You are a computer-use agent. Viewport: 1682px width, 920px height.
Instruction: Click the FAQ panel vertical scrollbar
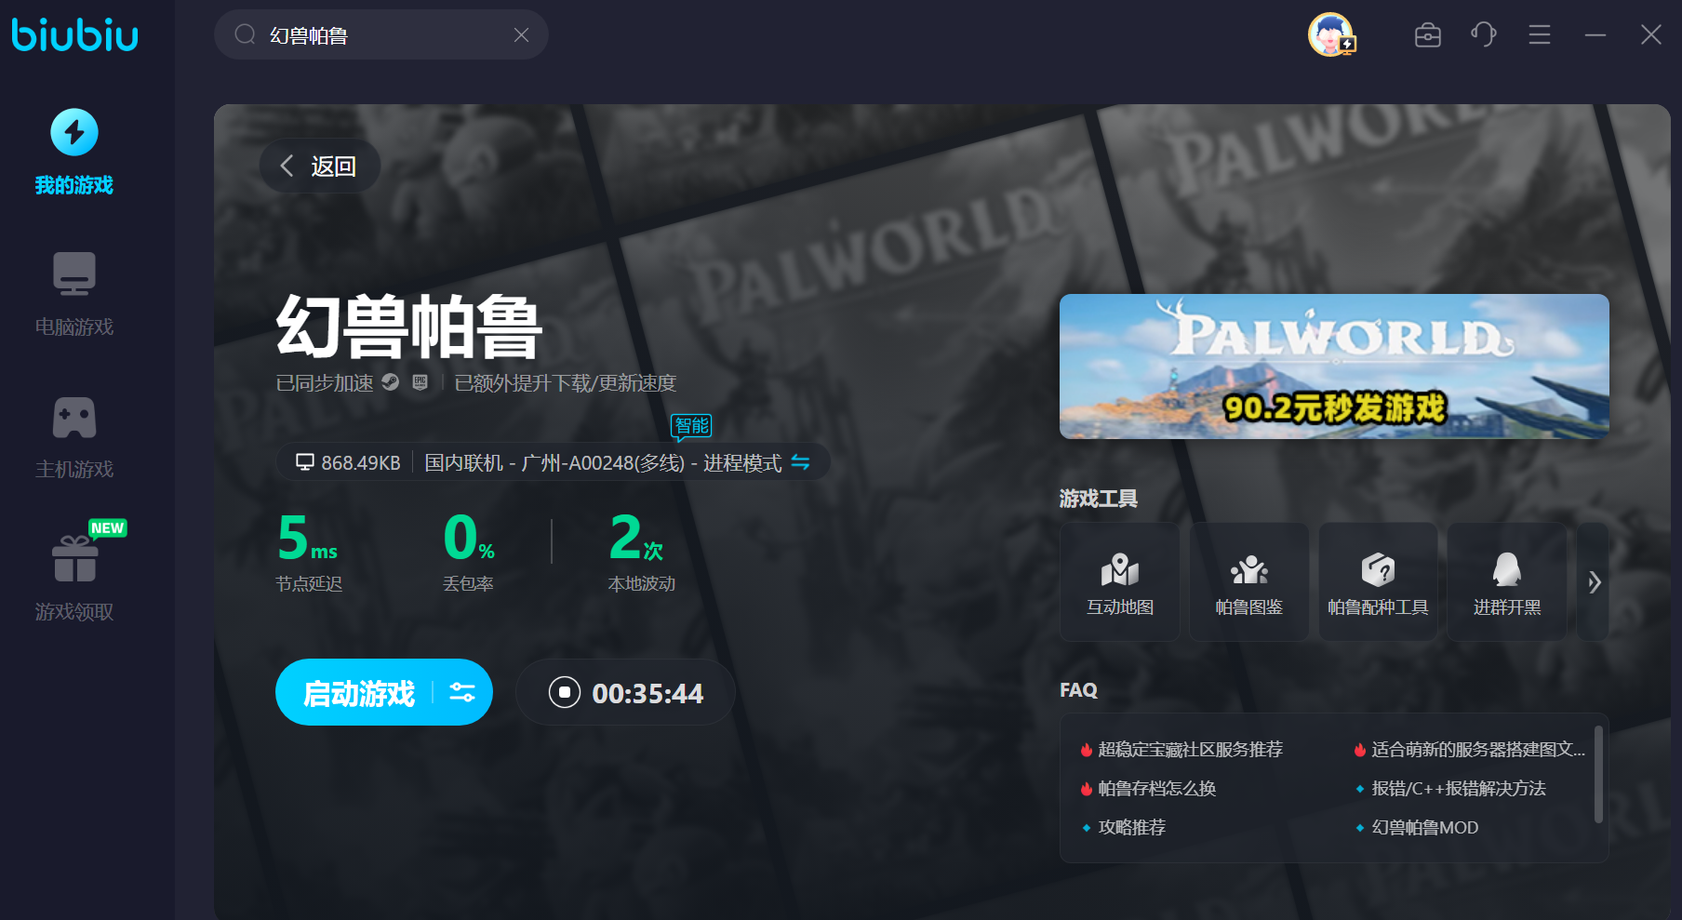click(1598, 775)
